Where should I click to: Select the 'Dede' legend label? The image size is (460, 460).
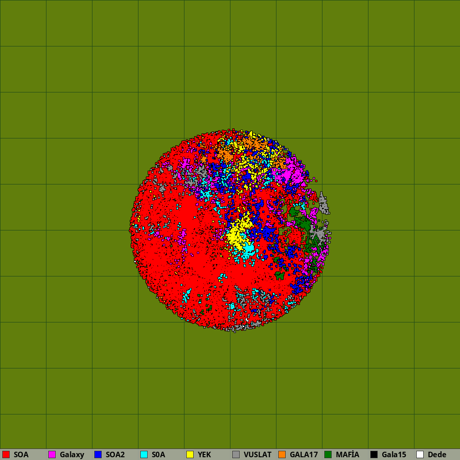437,455
